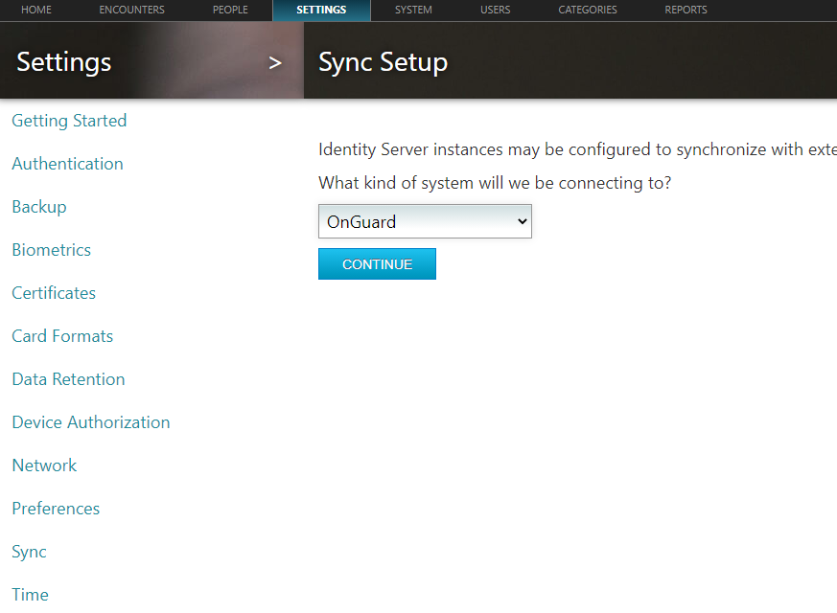Go to Data Retention settings
The height and width of the screenshot is (613, 837).
[68, 379]
